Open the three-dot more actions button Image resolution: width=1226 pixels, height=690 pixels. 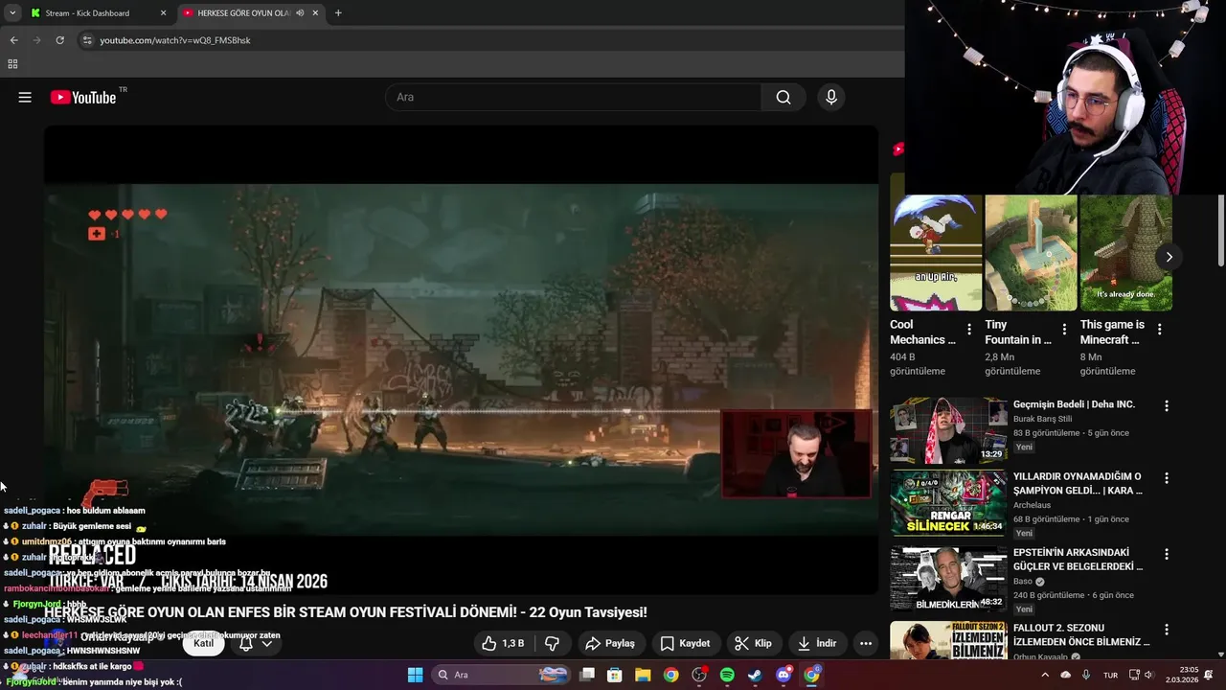click(866, 643)
